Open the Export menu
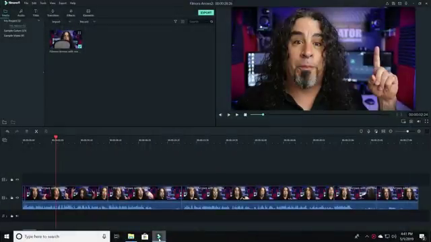431x242 pixels. click(x=63, y=3)
